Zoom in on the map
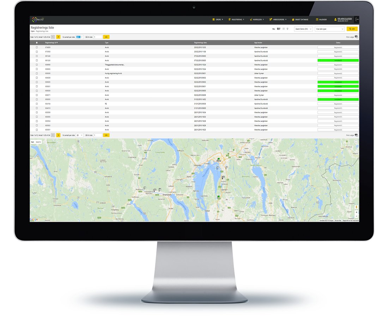 [356, 213]
